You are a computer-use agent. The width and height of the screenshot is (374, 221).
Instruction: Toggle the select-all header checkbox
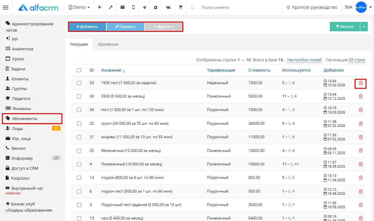click(x=79, y=70)
